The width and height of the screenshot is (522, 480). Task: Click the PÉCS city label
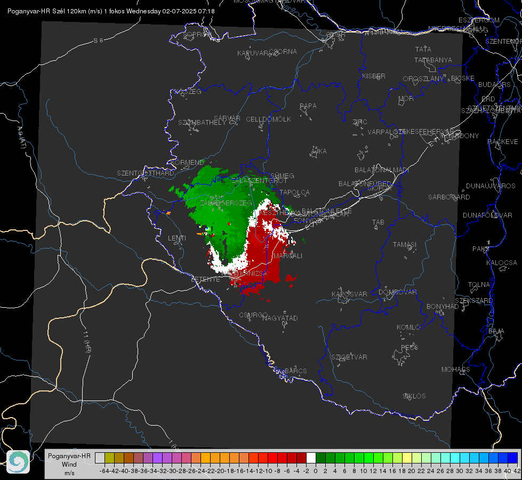point(409,348)
